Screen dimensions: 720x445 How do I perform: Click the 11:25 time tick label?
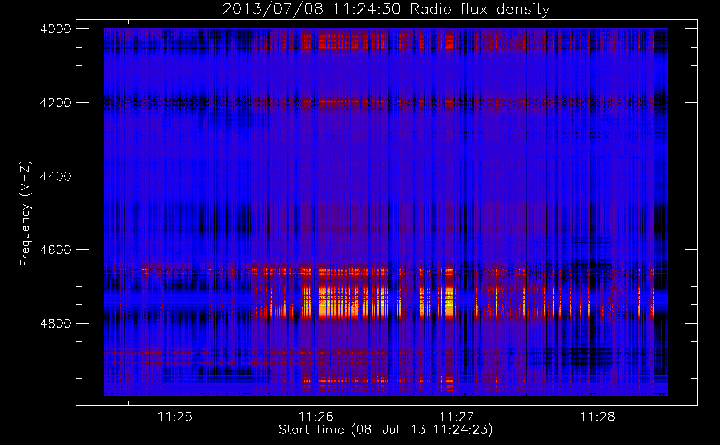pyautogui.click(x=175, y=417)
